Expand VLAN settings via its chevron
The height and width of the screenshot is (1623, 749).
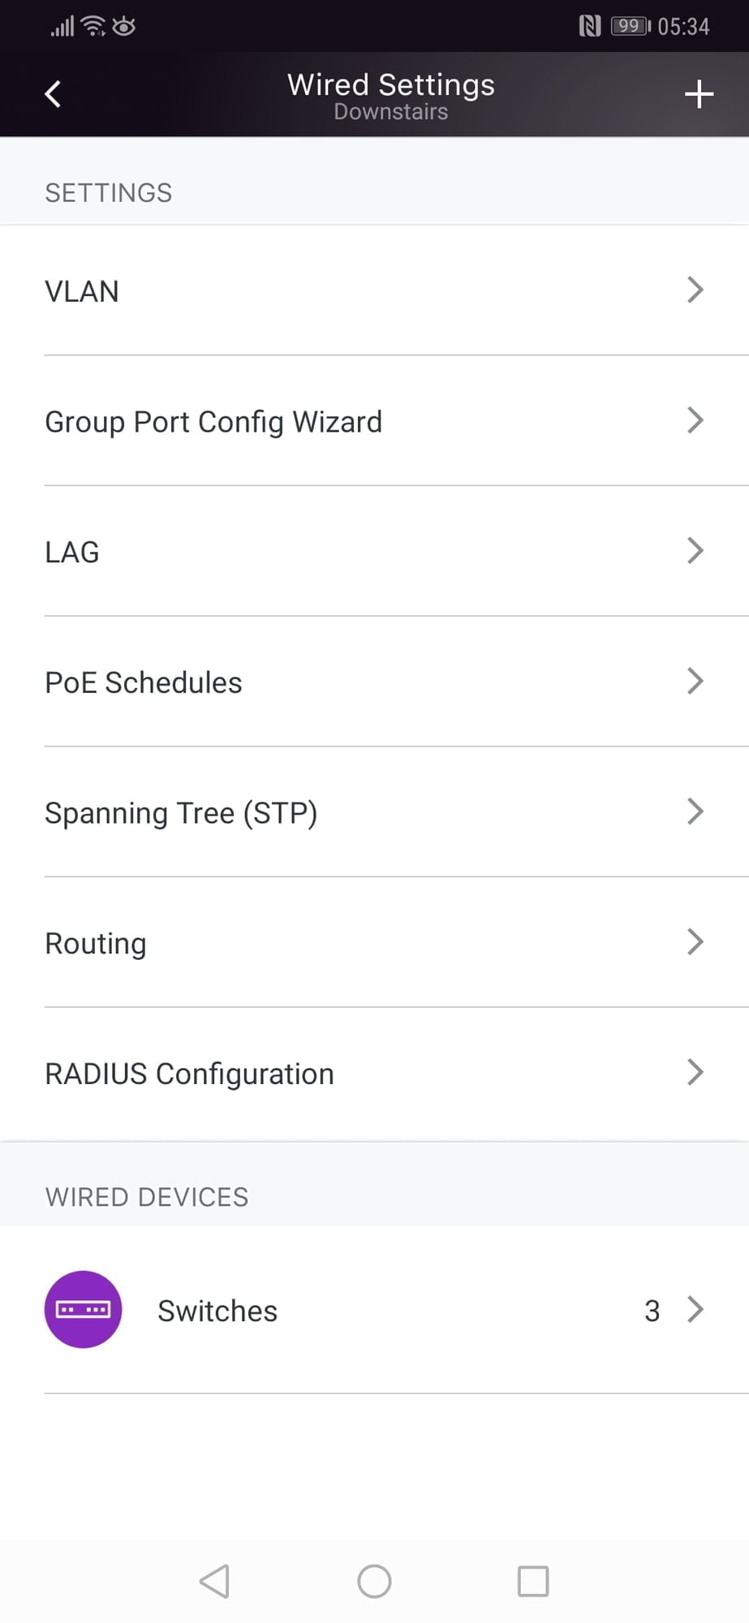coord(695,290)
